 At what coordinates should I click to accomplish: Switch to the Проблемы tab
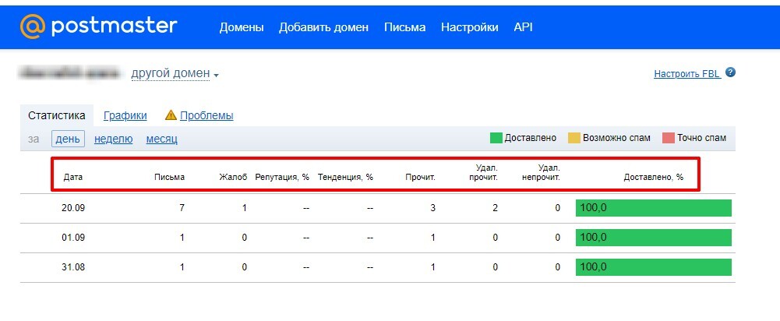[206, 116]
